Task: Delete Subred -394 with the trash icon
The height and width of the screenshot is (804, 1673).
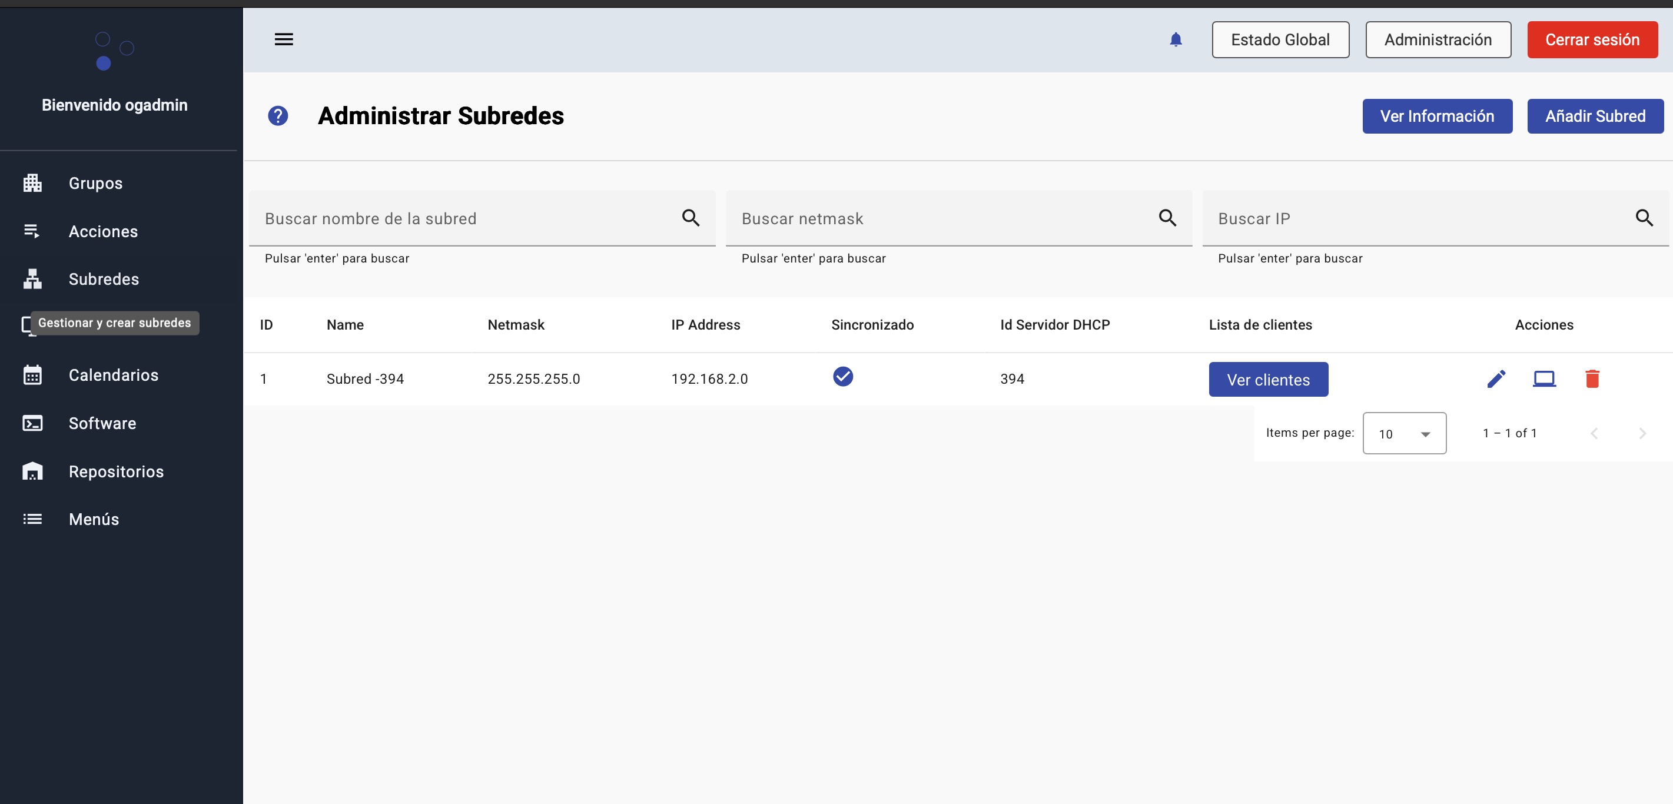Action: (1592, 378)
